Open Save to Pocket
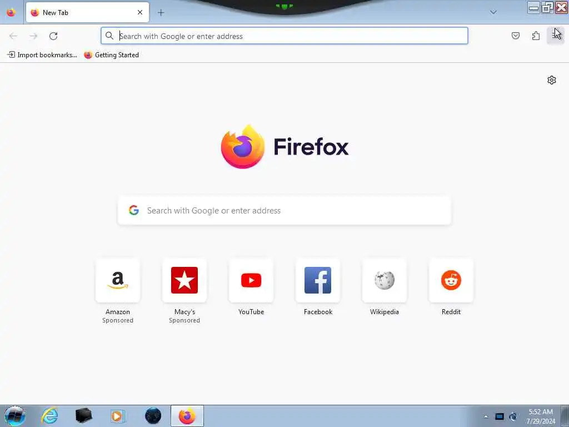The height and width of the screenshot is (427, 569). point(515,36)
